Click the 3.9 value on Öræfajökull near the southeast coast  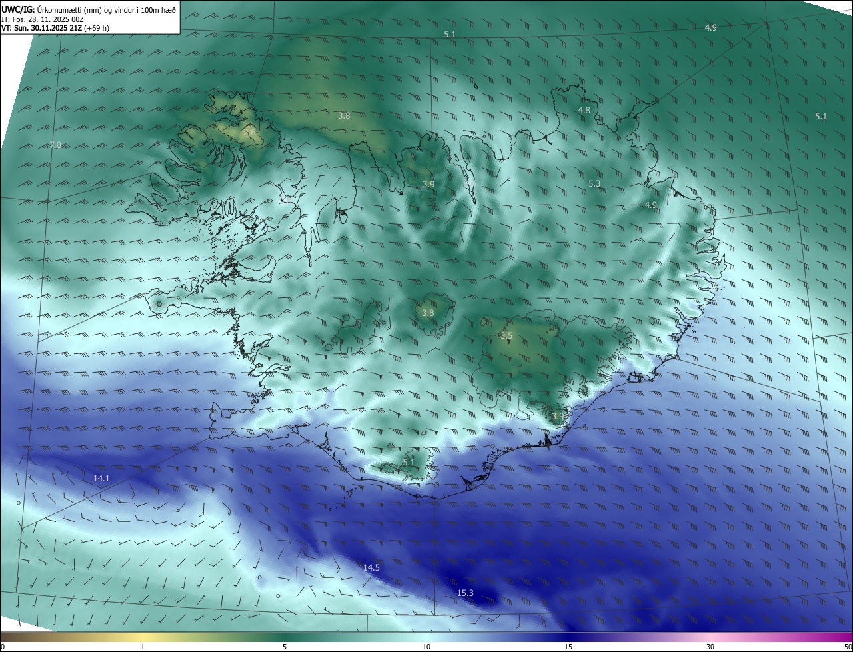point(558,416)
